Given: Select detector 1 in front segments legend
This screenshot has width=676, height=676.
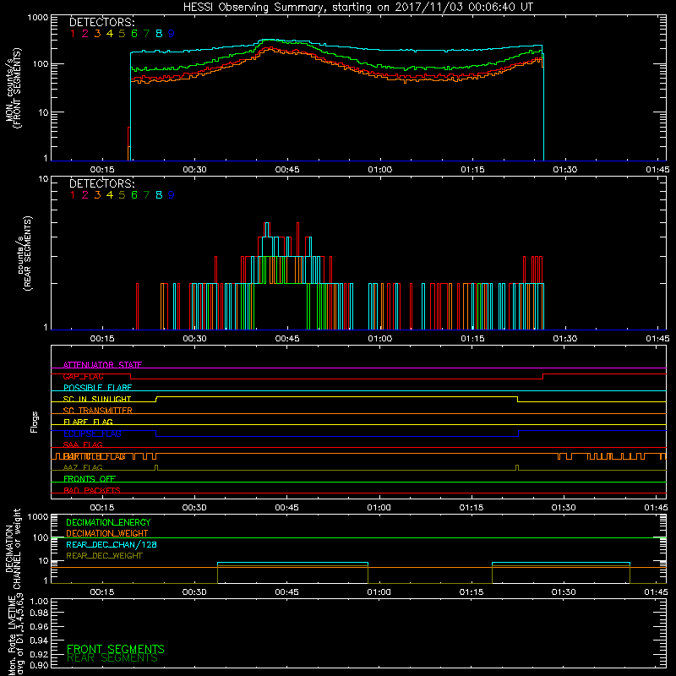Looking at the screenshot, I should coord(73,34).
